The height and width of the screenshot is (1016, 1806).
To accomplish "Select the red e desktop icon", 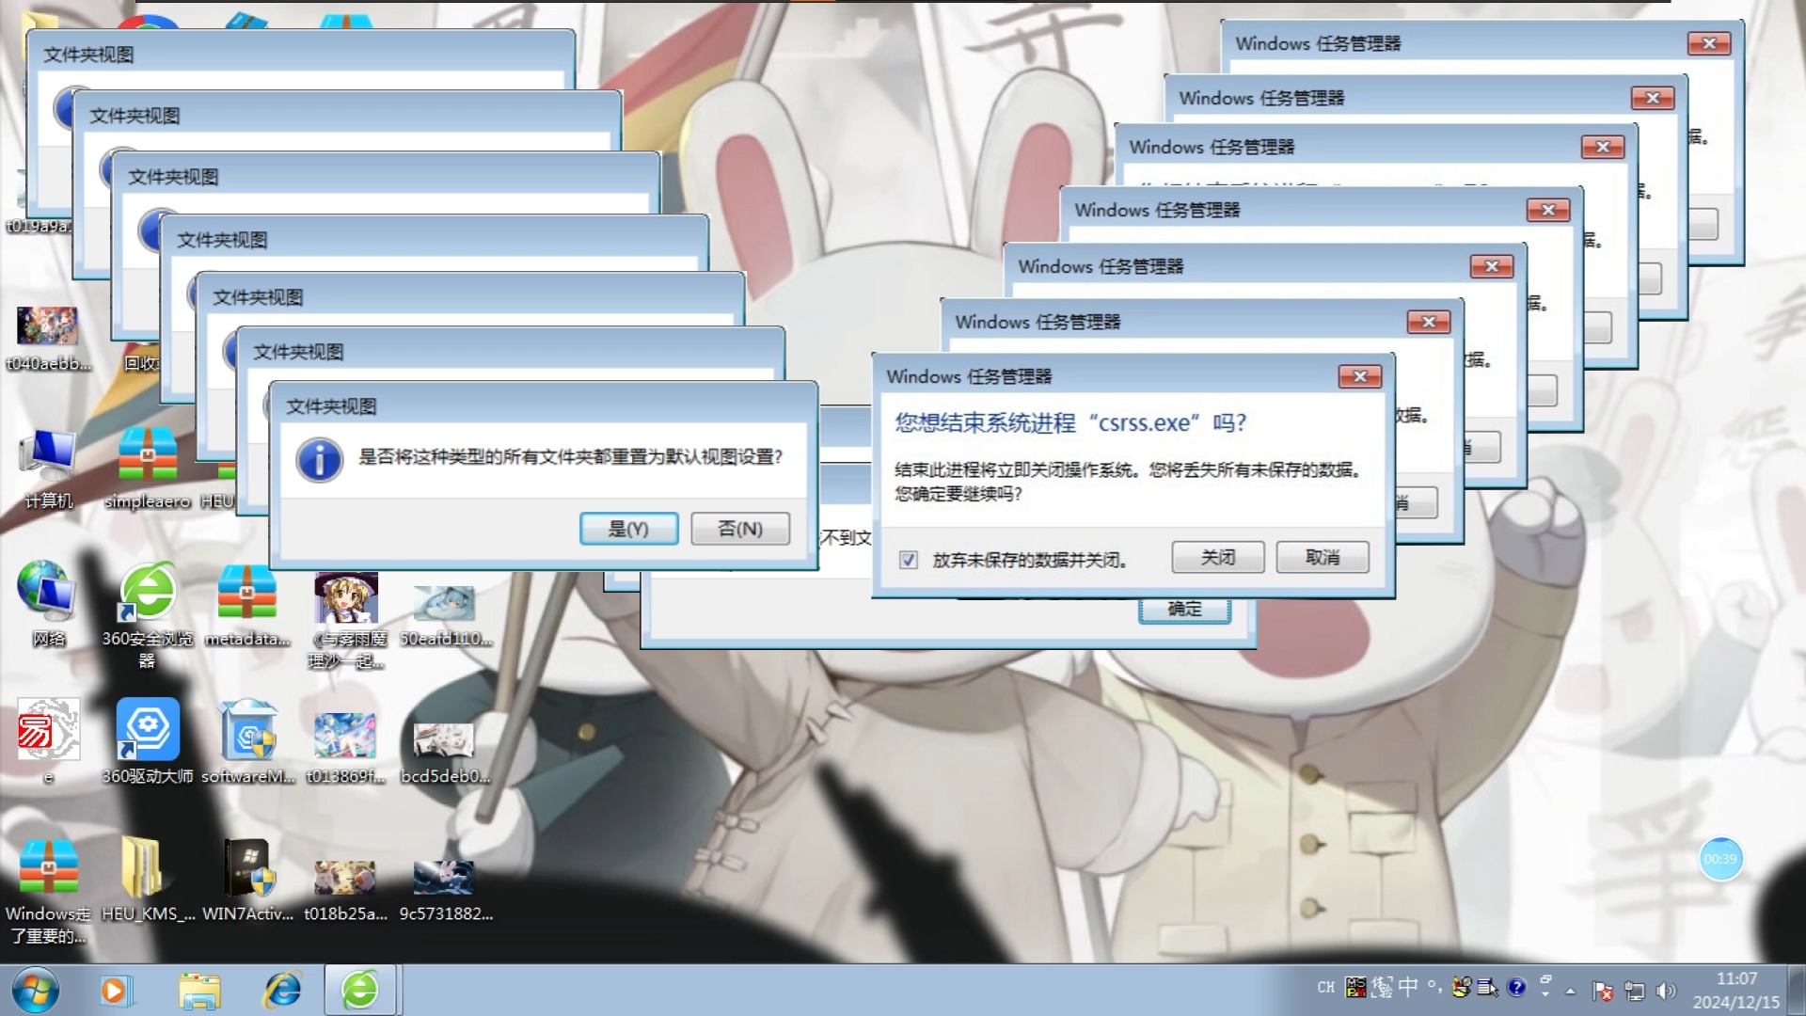I will coord(48,741).
